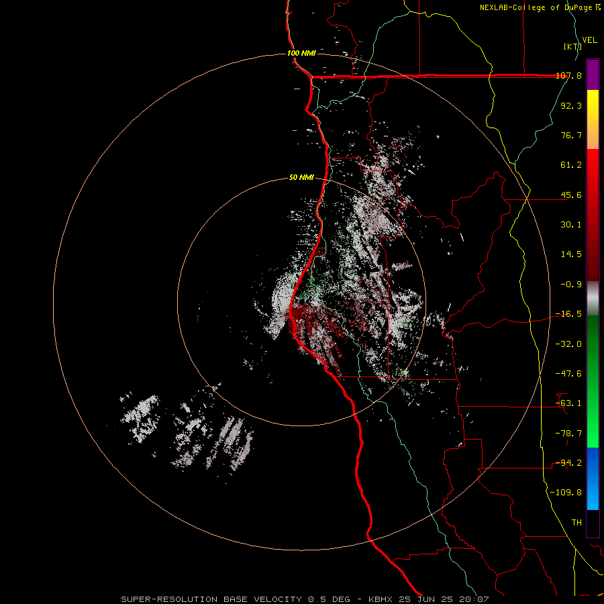The image size is (604, 604).
Task: Click the 45.6 velocity scale value
Action: pos(571,195)
